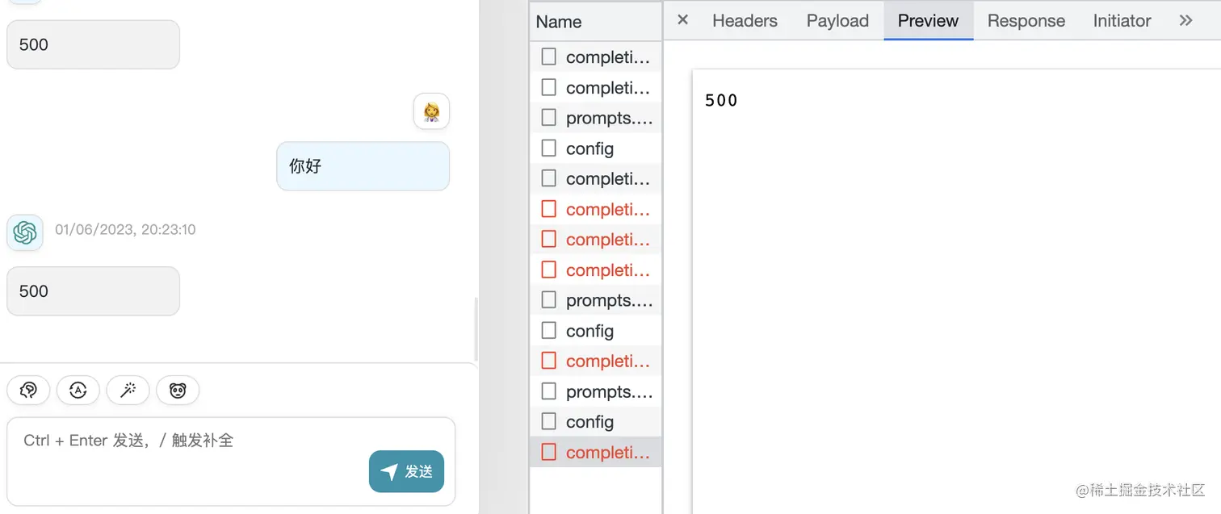Screen dimensions: 1221x514
Task: Switch to the Payload tab
Action: pos(837,21)
